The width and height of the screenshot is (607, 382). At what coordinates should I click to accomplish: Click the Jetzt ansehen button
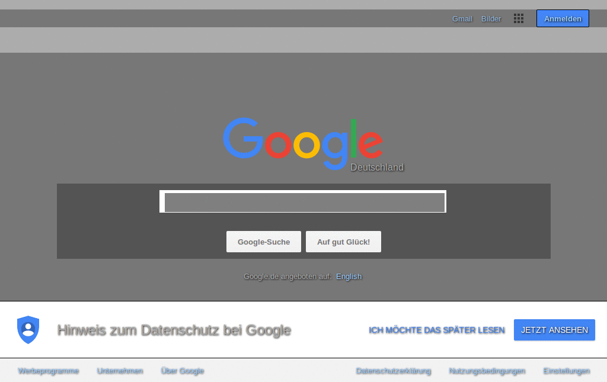pyautogui.click(x=554, y=330)
